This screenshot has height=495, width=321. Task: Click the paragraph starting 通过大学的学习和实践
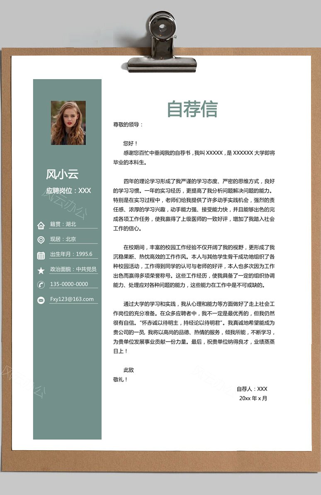click(194, 328)
